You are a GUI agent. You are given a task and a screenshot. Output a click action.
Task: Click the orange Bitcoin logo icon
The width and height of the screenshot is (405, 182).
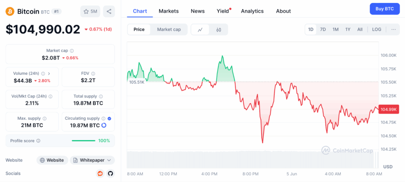pyautogui.click(x=10, y=11)
